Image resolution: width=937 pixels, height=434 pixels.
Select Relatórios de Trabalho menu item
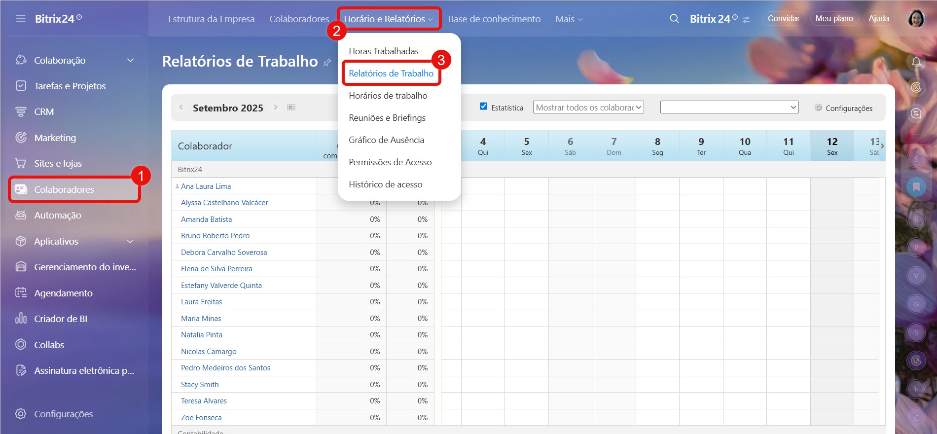pyautogui.click(x=391, y=73)
